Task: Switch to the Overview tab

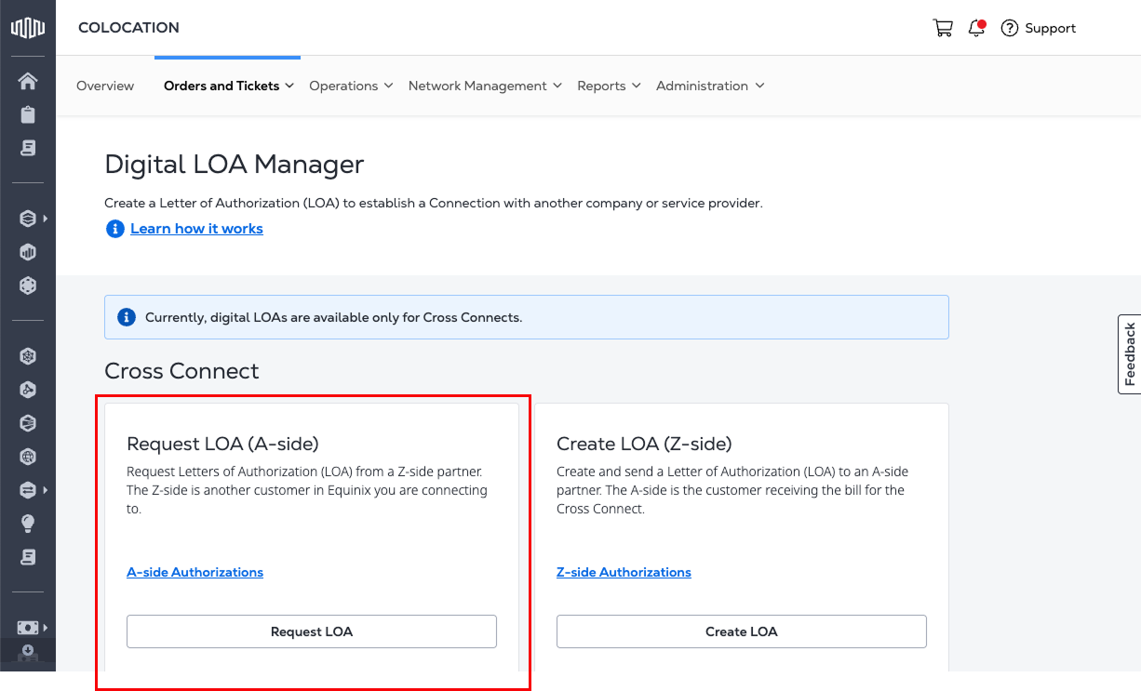Action: click(x=105, y=86)
